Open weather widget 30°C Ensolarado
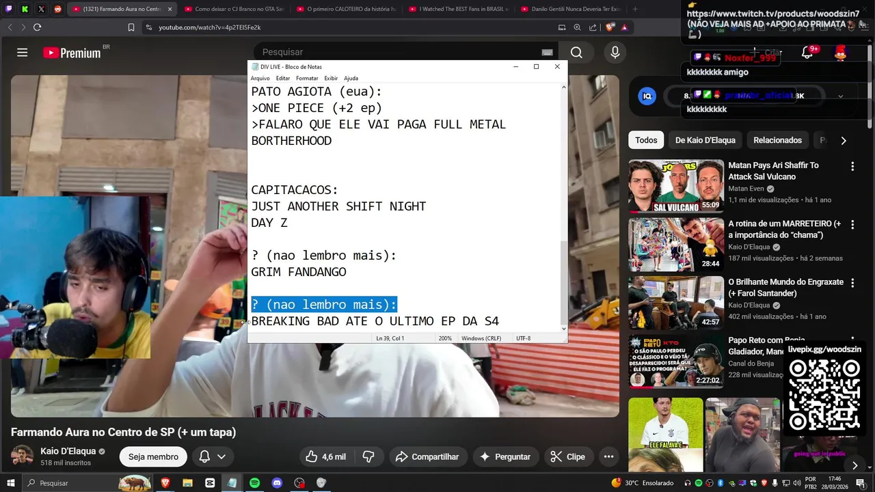 [x=642, y=483]
